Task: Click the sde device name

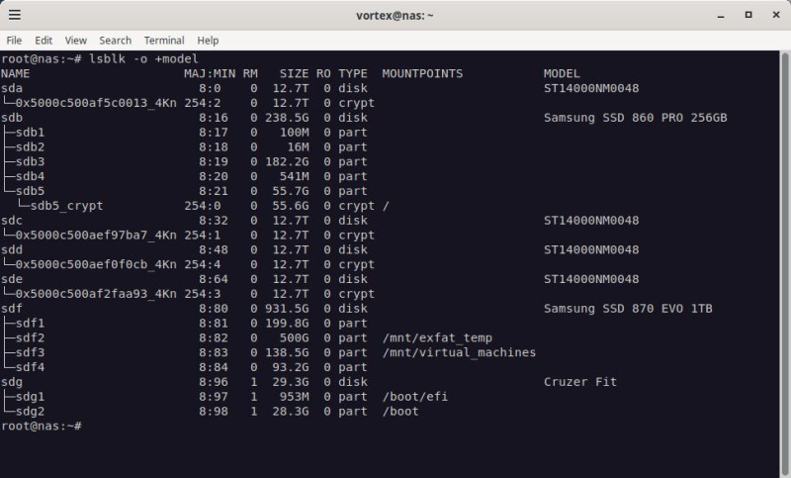Action: 12,279
